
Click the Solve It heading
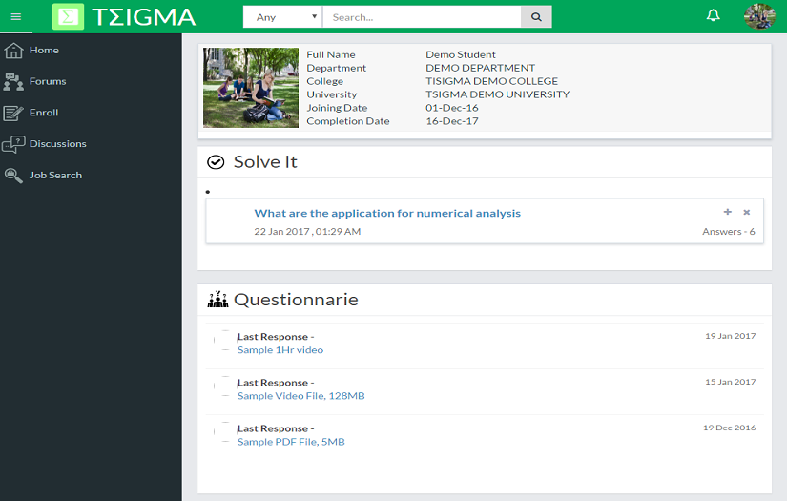click(x=265, y=162)
